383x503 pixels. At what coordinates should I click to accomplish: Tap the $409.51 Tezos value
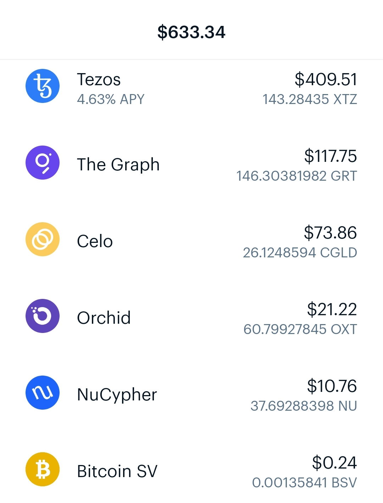[x=326, y=79]
